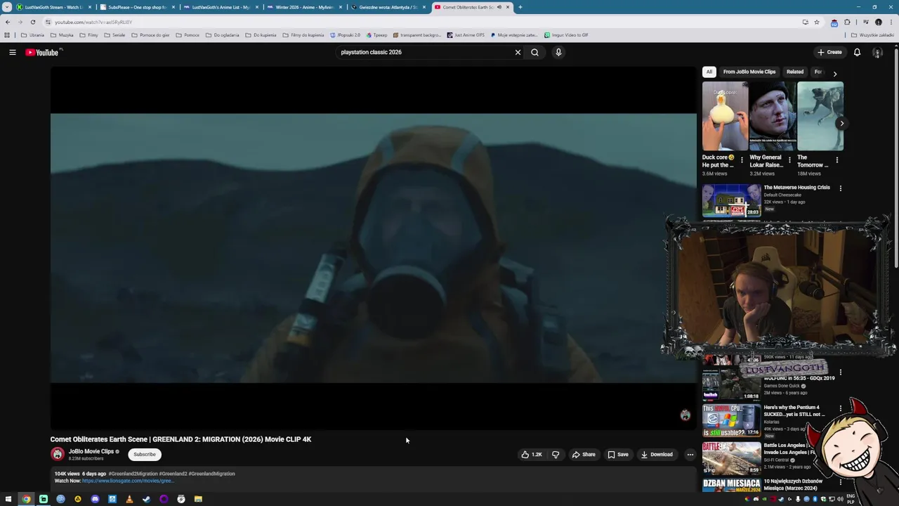Open JoBlo Movie Clips channel name link
The image size is (899, 506).
(x=91, y=451)
